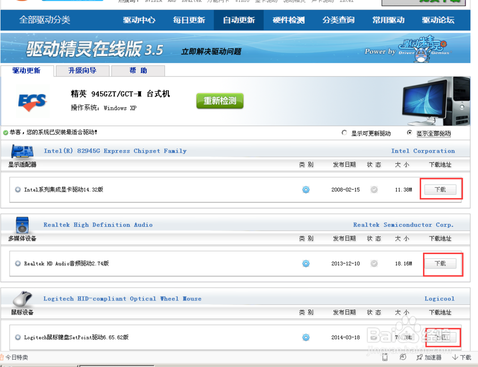
Task: Download the Intel系列集成显卡驱动14.32版 driver
Action: point(440,189)
